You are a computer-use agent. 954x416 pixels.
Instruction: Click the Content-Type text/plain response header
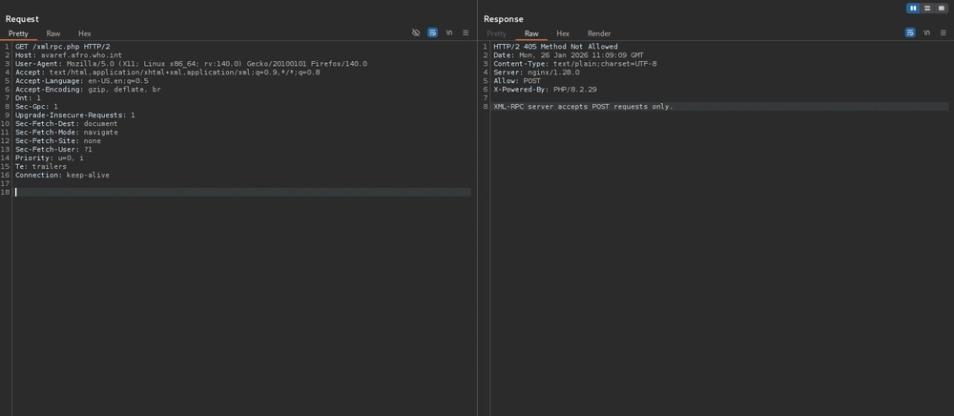click(x=575, y=64)
